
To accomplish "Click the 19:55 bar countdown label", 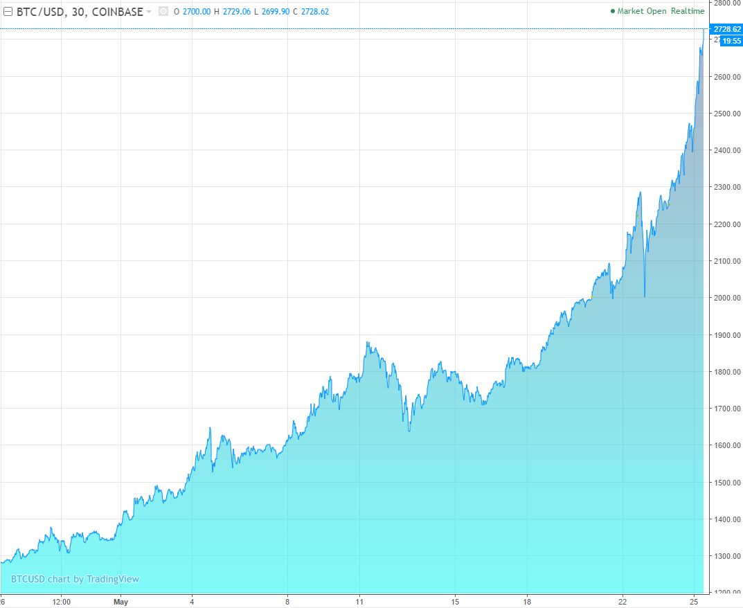I will point(731,42).
